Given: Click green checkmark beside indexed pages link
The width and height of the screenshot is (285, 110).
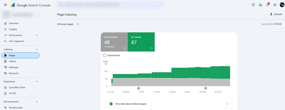Looking at the screenshot, I should (x=111, y=104).
